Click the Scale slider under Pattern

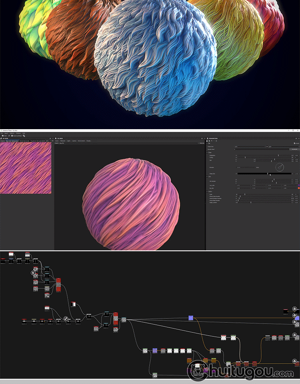[x=264, y=194]
